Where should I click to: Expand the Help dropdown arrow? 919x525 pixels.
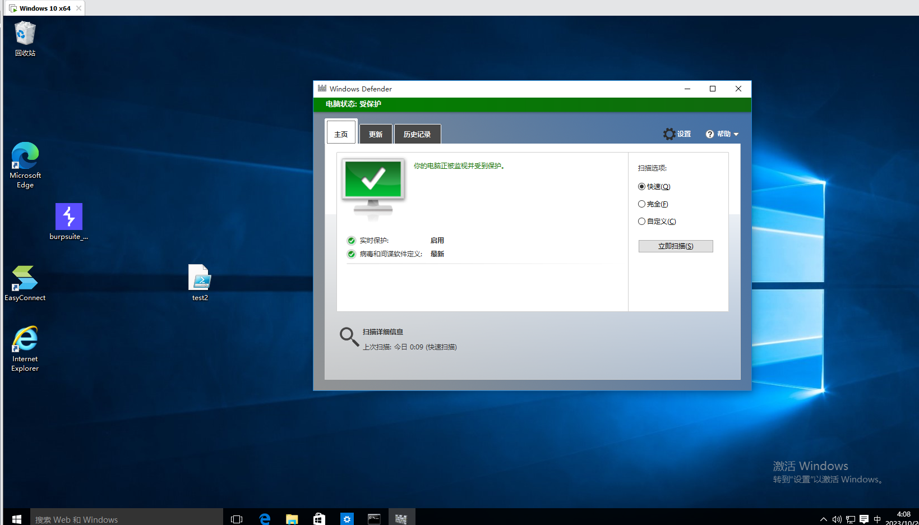(x=736, y=135)
